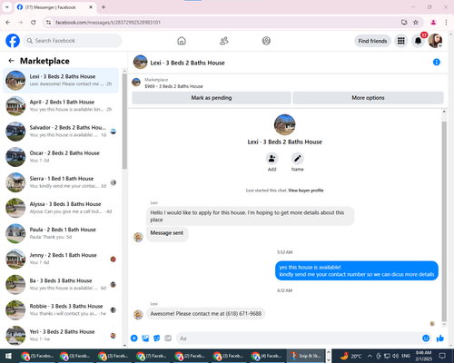Open taskbar volume icon
Image resolution: width=454 pixels, height=363 pixels.
[x=395, y=356]
